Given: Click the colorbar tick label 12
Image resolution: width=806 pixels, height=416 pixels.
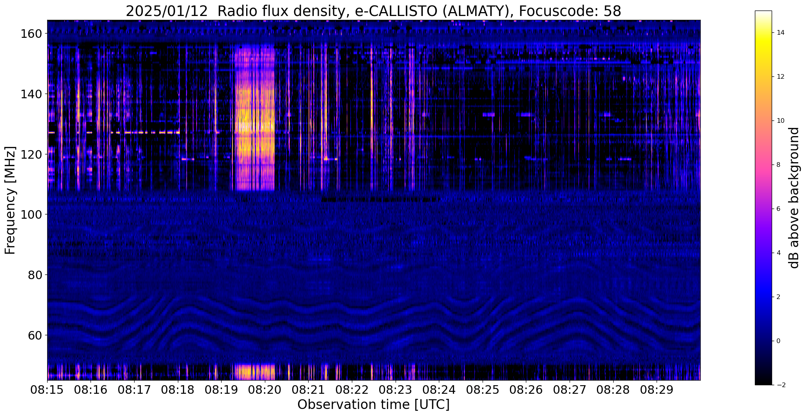Looking at the screenshot, I should 781,77.
